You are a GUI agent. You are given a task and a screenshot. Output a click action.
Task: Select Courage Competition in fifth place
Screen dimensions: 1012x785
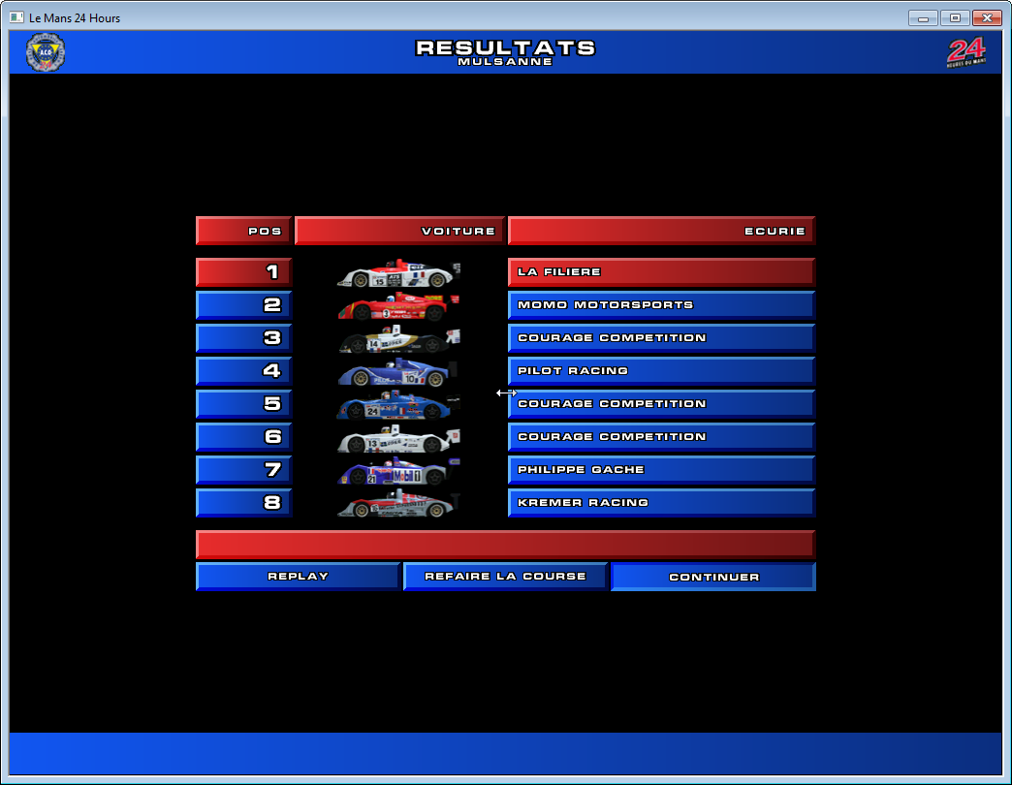point(661,404)
